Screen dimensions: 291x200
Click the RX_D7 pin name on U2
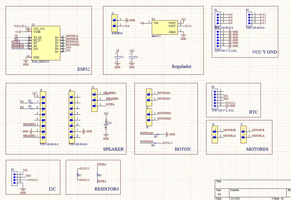38,40
